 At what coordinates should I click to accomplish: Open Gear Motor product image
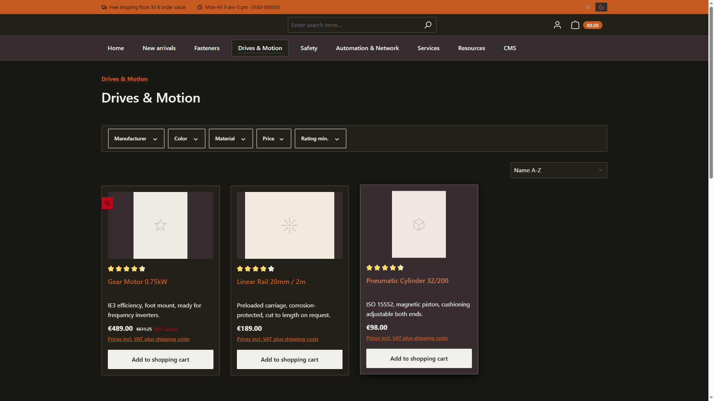click(x=160, y=225)
